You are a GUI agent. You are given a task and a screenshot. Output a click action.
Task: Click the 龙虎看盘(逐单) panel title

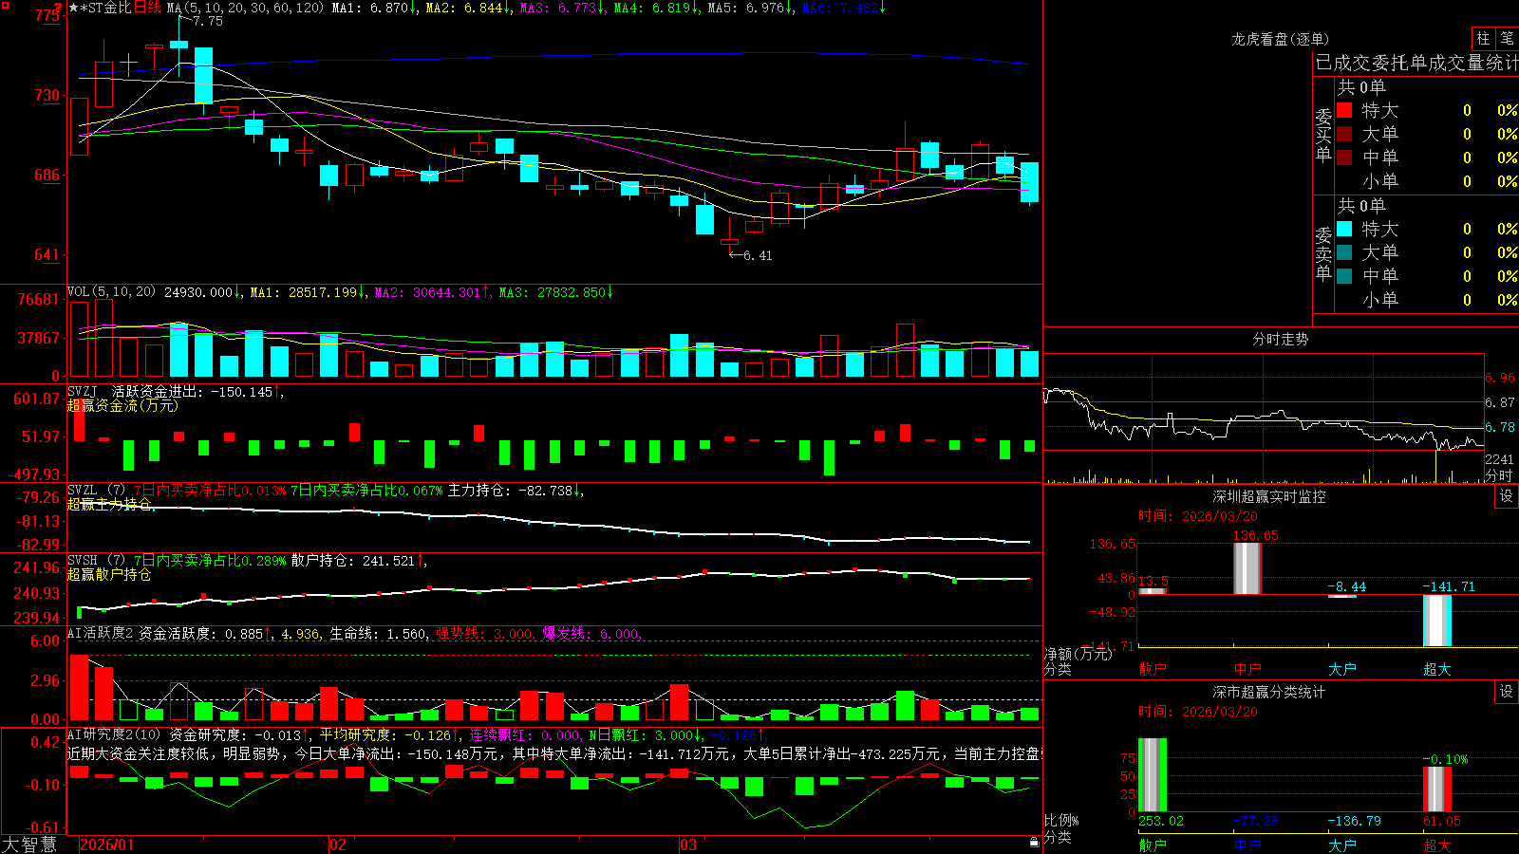[1280, 39]
